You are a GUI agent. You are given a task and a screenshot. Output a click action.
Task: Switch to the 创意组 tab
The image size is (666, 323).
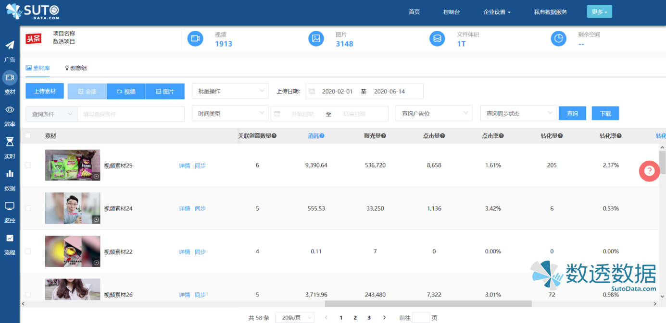click(76, 68)
